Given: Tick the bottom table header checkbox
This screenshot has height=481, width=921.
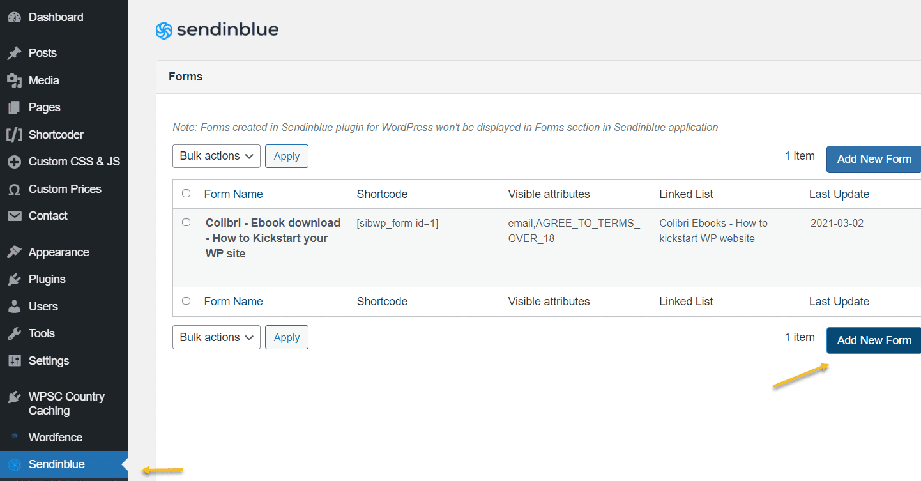Looking at the screenshot, I should click(x=186, y=301).
